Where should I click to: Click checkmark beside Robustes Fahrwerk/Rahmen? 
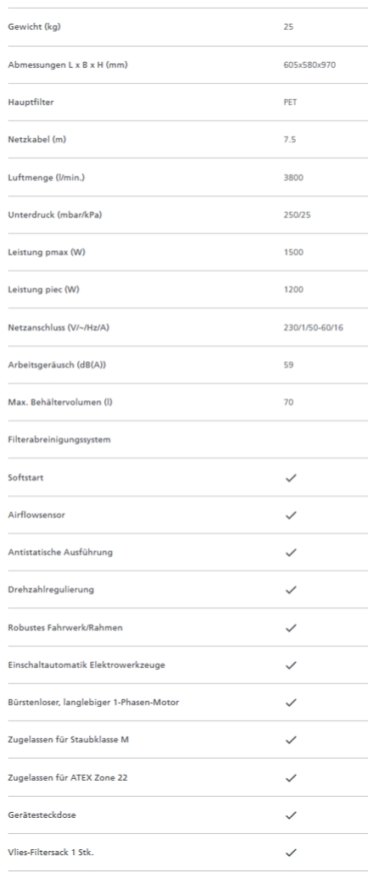(x=291, y=627)
